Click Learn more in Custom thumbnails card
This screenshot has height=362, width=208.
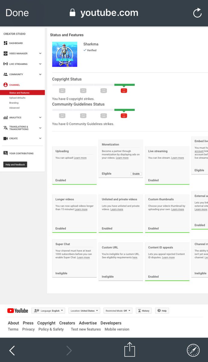pos(178,209)
